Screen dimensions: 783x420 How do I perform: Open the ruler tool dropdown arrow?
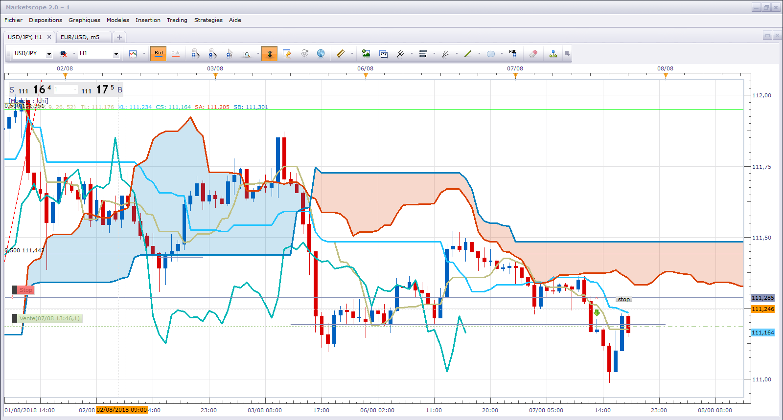[352, 54]
